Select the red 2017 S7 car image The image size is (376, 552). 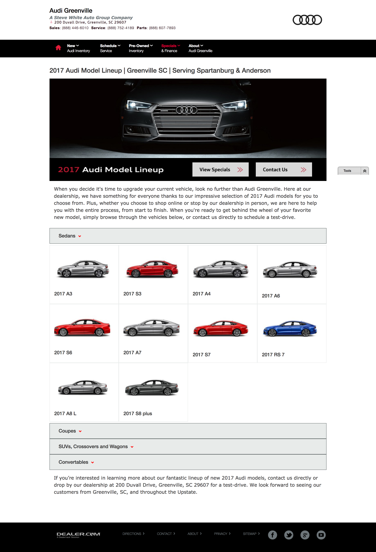click(221, 328)
